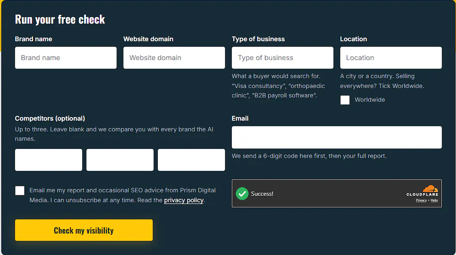Click the first competitor input box
This screenshot has width=456, height=255.
(49, 160)
